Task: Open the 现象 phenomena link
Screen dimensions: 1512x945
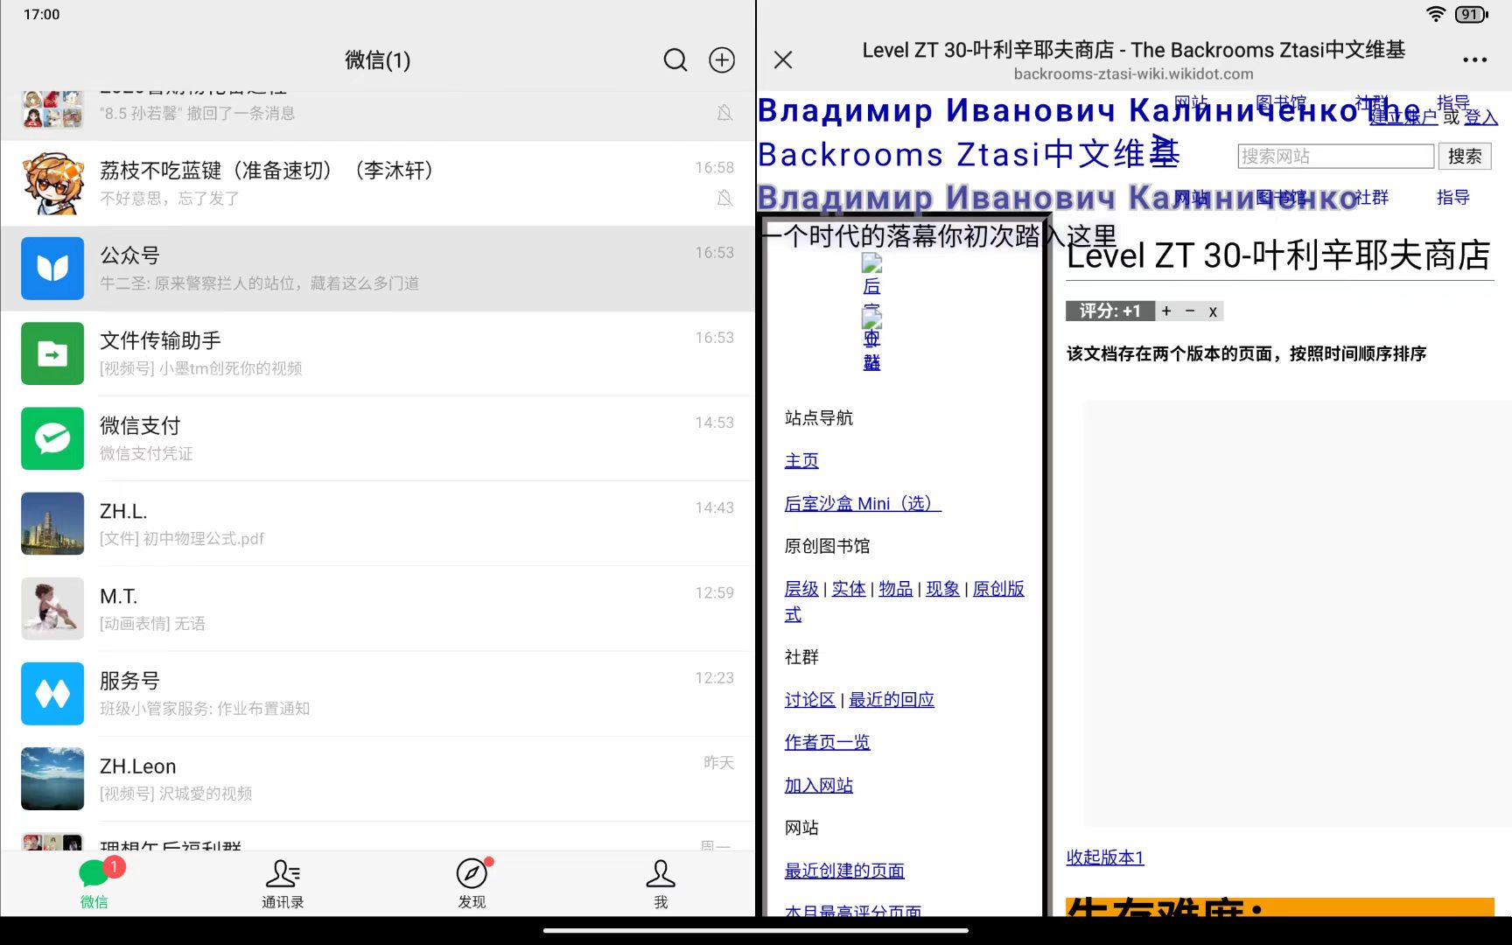Action: click(x=943, y=589)
